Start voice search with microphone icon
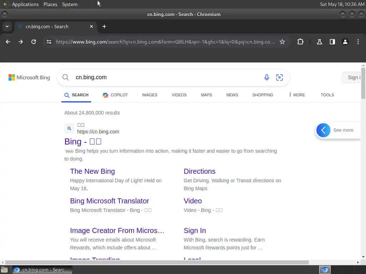 [x=267, y=77]
